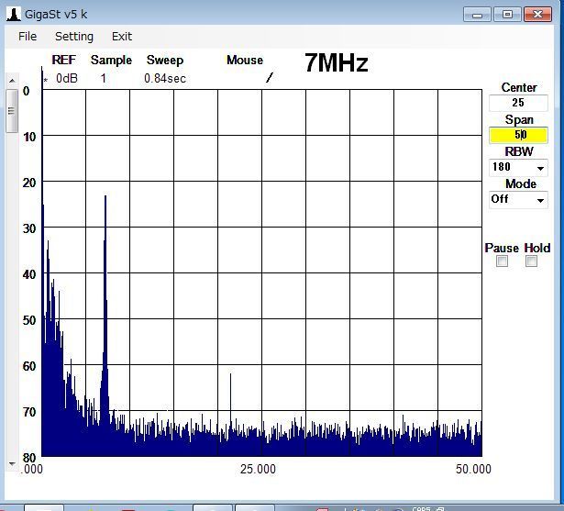
Task: Click the Sweep 0.84sec readout
Action: pos(164,78)
